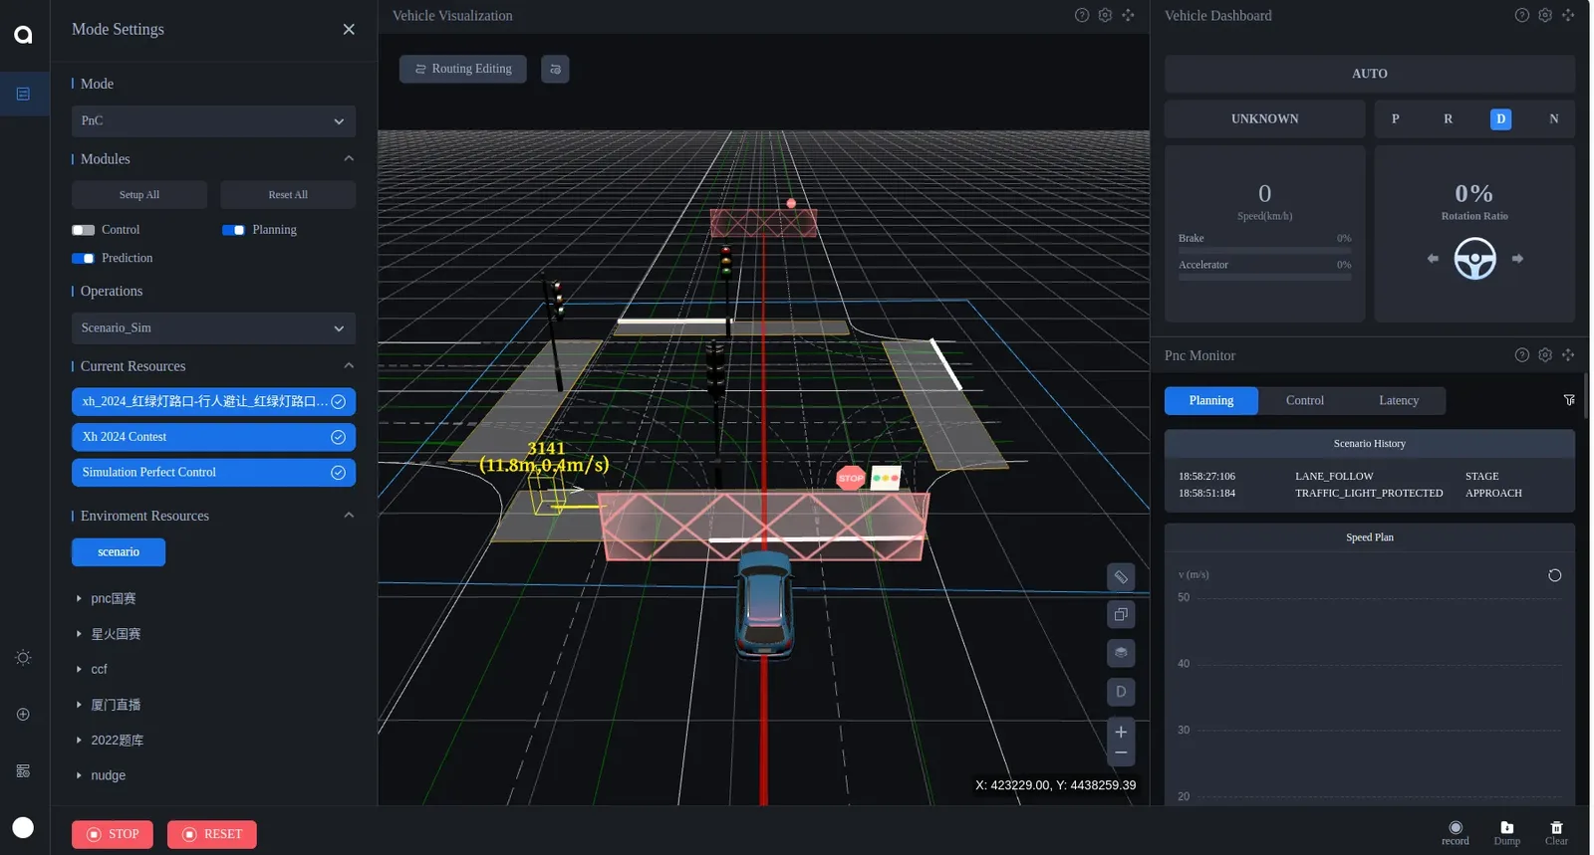Toggle the Planning module switch
Viewport: 1594px width, 855px height.
(233, 230)
